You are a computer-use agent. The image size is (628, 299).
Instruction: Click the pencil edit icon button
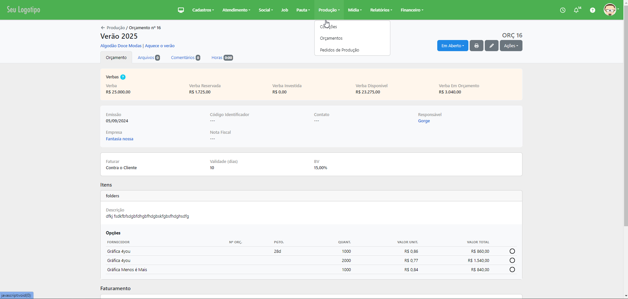[491, 46]
